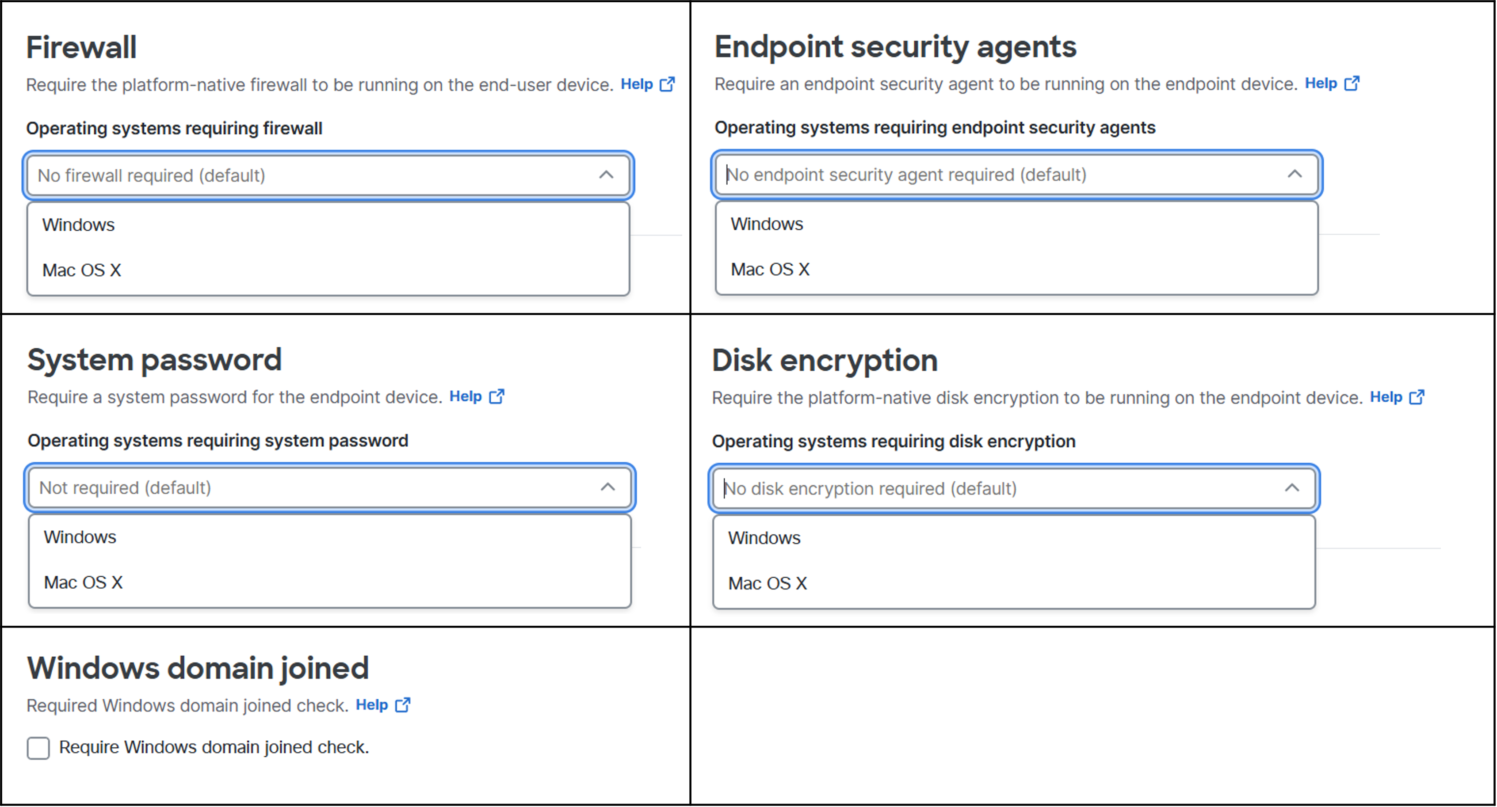Open Firewall help external link icon
This screenshot has width=1497, height=807.
click(x=667, y=84)
